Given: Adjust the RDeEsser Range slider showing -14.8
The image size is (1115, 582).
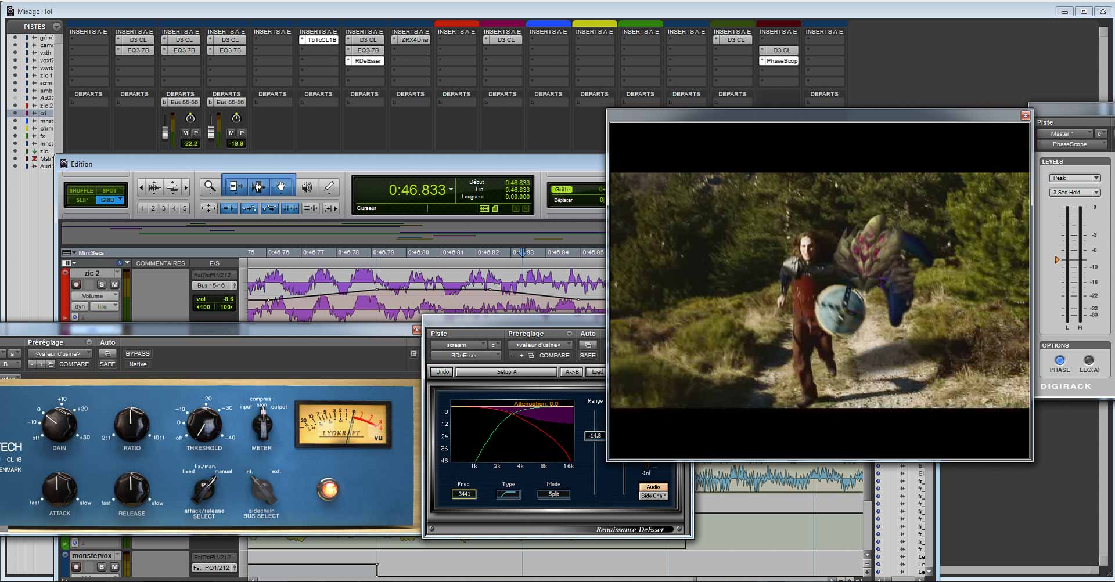Looking at the screenshot, I should coord(594,436).
